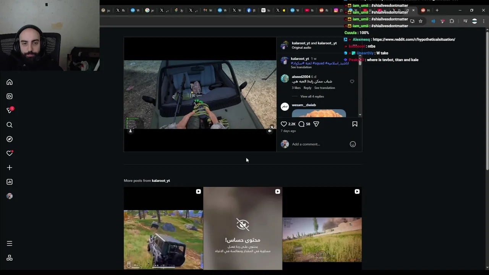Open the reddit link in chat overlay
489x275 pixels.
point(414,39)
